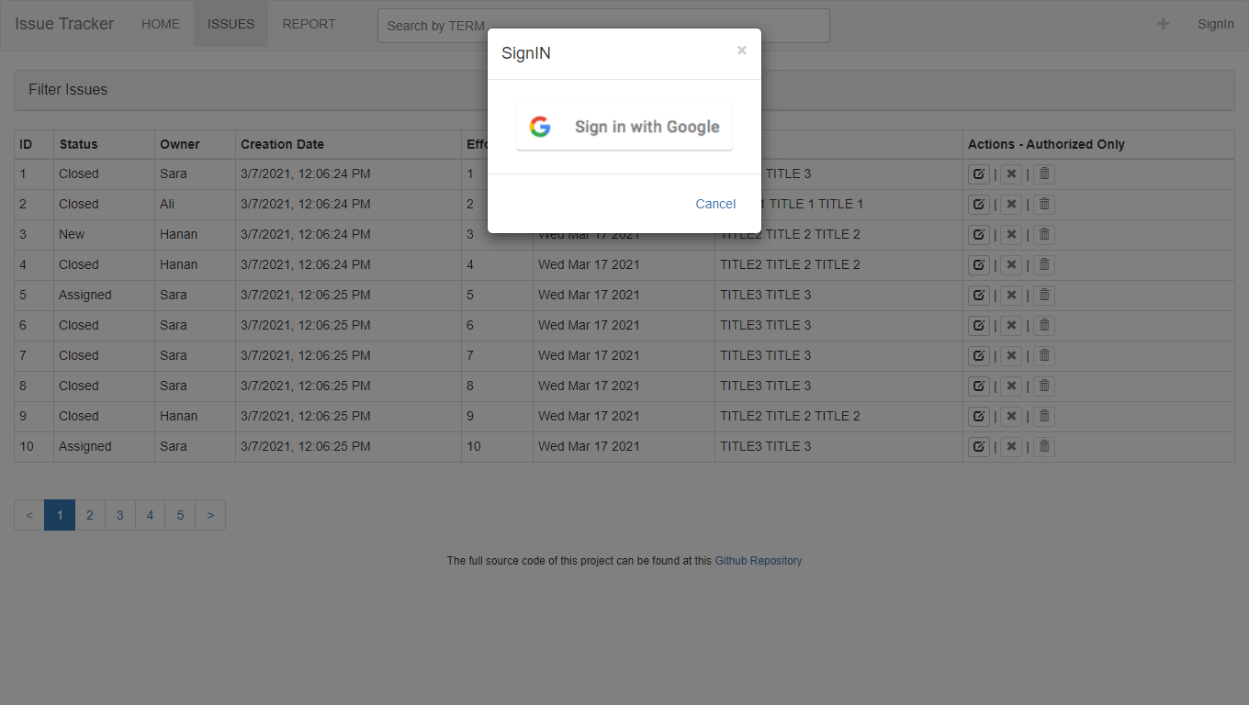Screen dimensions: 1249x705
Task: Open the REPORT nav item
Action: 309,24
